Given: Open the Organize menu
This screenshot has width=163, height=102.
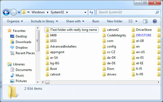Looking at the screenshot, I should click(x=15, y=21).
